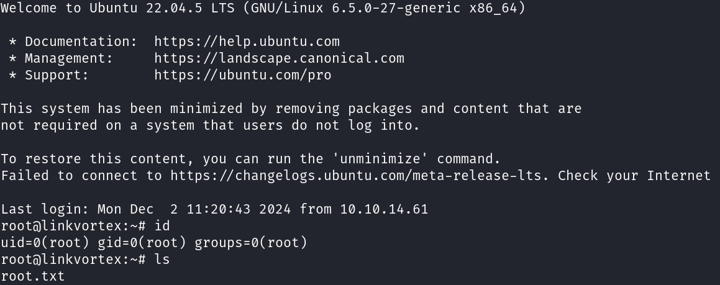This screenshot has height=285, width=720.
Task: Open the help.ubuntu.com documentation link
Action: [247, 42]
